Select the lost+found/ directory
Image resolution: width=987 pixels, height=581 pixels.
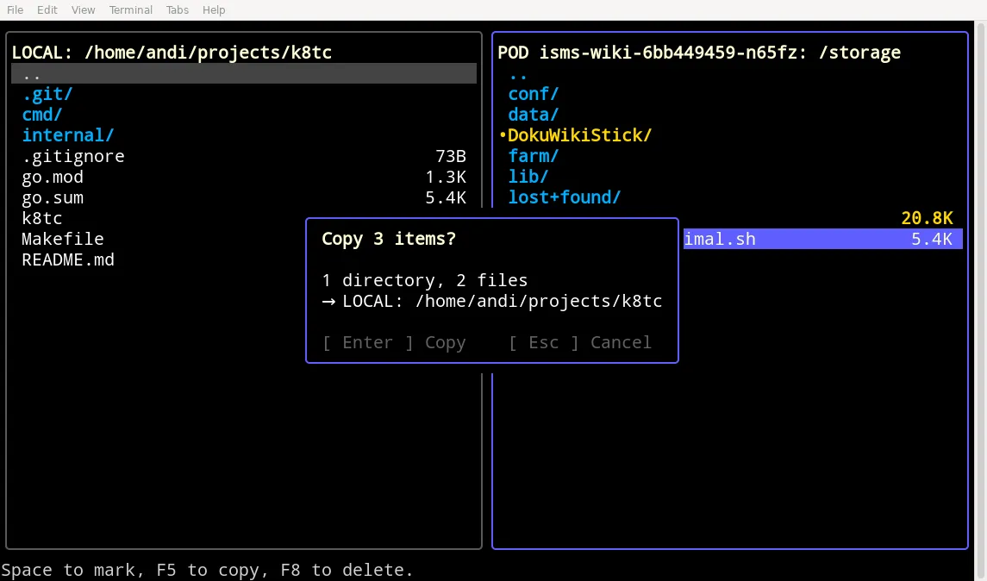(730, 198)
